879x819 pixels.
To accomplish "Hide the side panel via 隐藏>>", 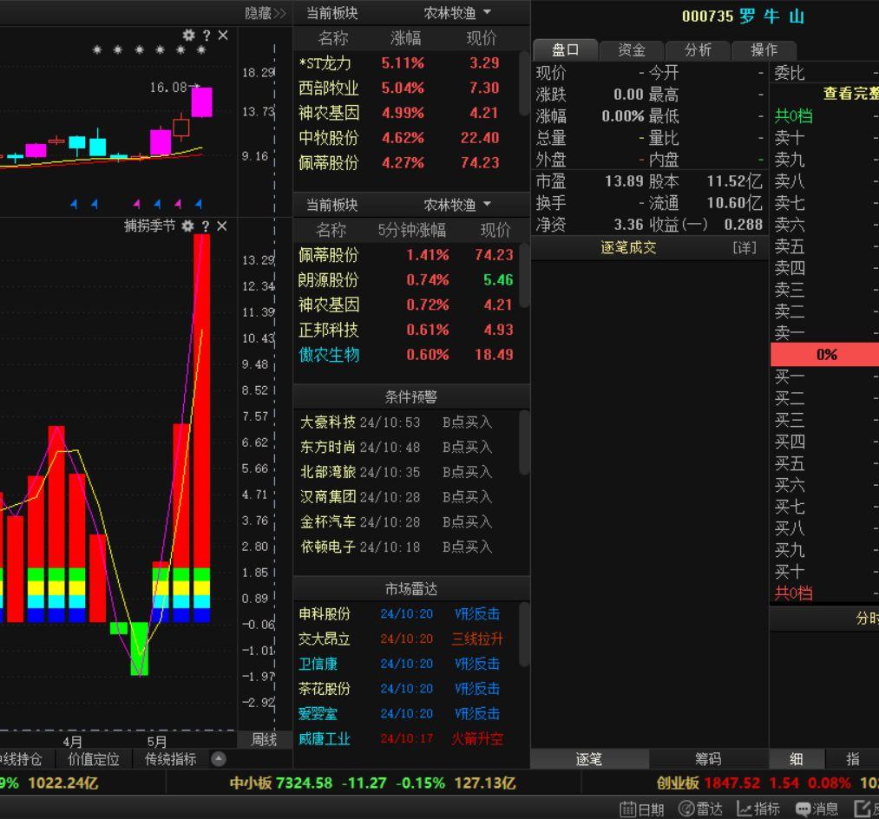I will point(266,13).
